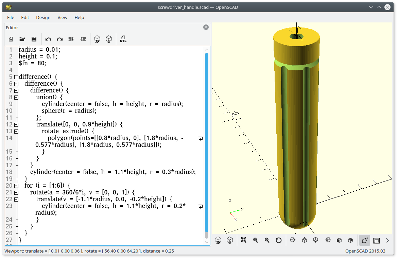
Task: Click the OpenSCAD title bar app icon
Action: pyautogui.click(x=8, y=7)
